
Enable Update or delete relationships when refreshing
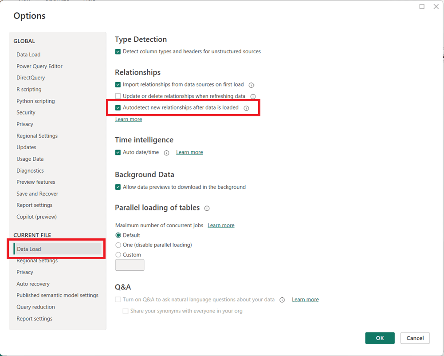[x=118, y=96]
